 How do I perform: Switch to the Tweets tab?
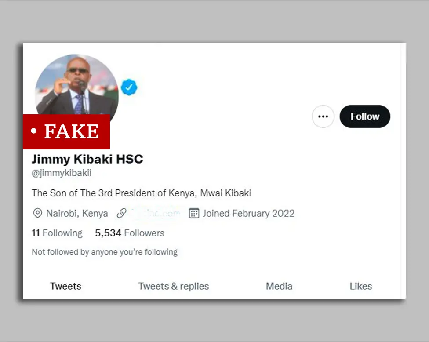tap(65, 286)
